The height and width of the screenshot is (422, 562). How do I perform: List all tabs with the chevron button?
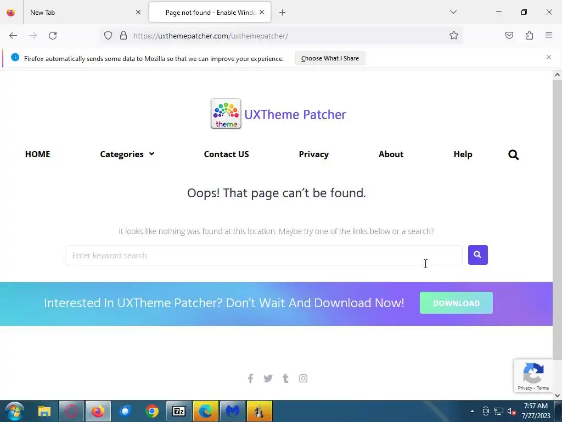(453, 12)
